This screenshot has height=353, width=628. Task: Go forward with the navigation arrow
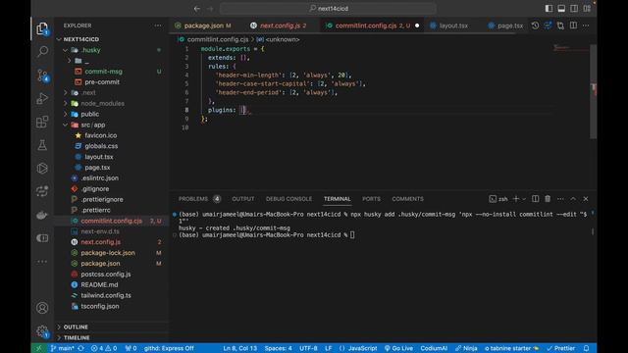tap(210, 9)
